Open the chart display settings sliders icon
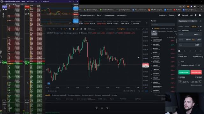 click(x=70, y=29)
